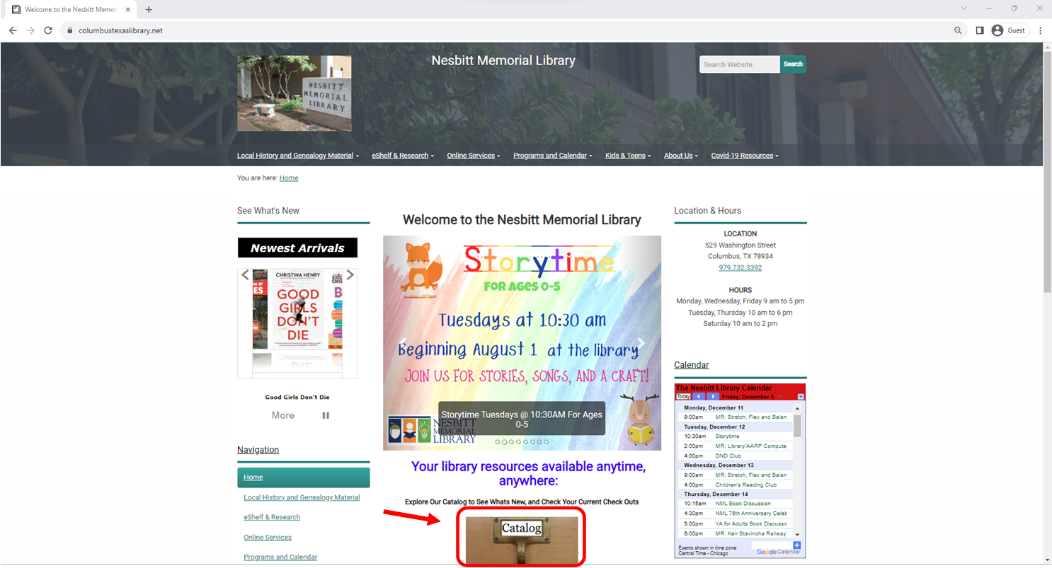Select the first slideshow indicator dot

click(498, 442)
